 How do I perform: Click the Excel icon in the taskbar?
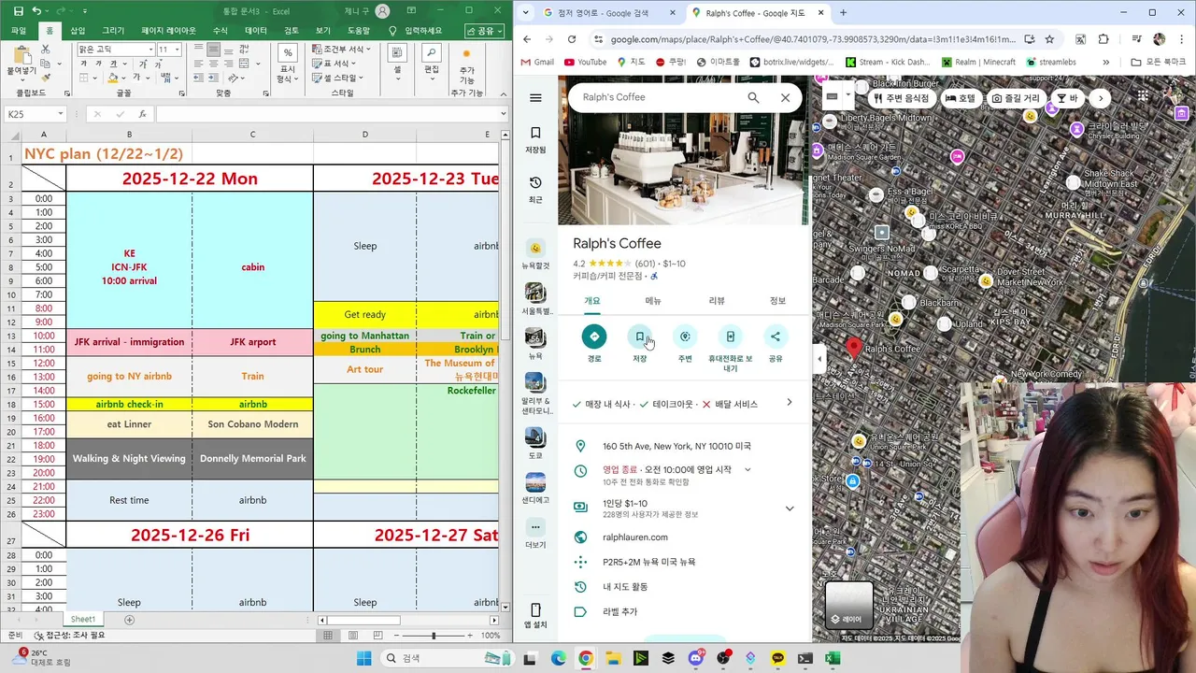pyautogui.click(x=832, y=658)
